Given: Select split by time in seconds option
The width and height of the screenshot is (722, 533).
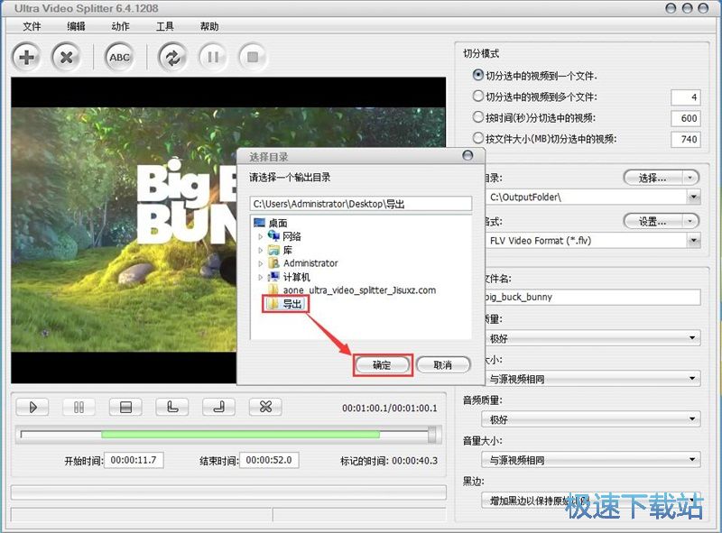Looking at the screenshot, I should pos(478,117).
